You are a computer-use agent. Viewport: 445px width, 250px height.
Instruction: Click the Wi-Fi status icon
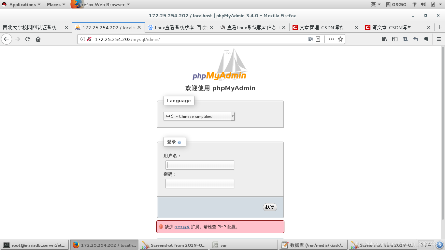pos(415,4)
